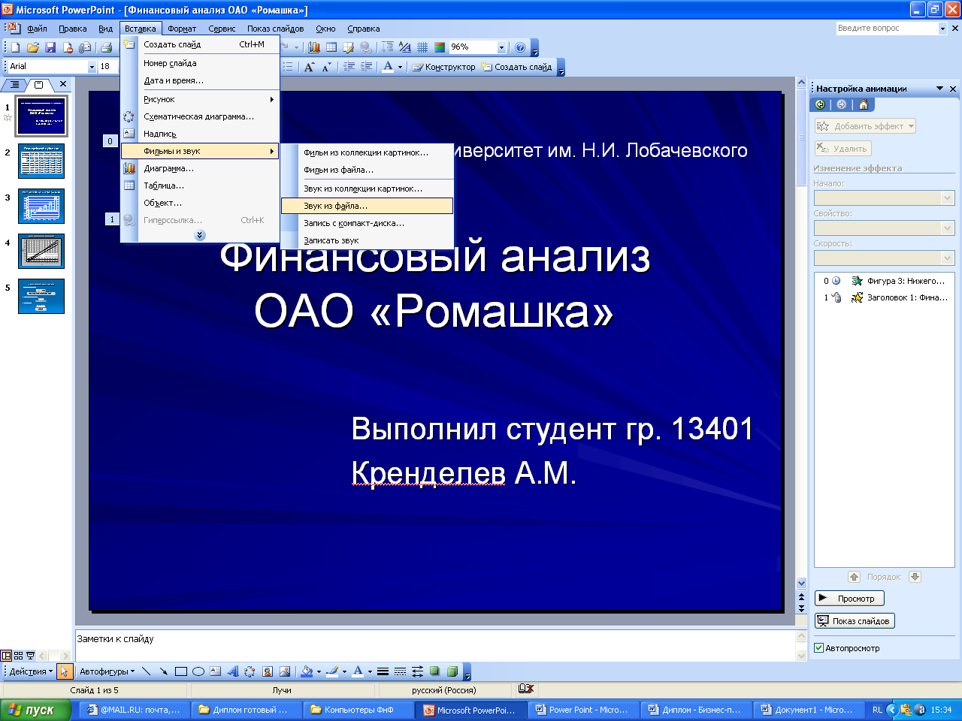Viewport: 962px width, 721px height.
Task: Open the Начало dropdown in the animation pane
Action: pos(947,198)
